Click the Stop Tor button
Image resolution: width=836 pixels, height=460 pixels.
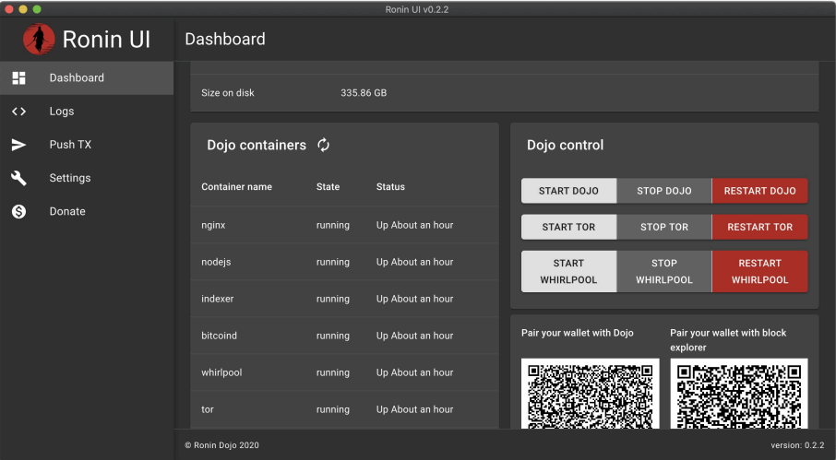point(664,227)
